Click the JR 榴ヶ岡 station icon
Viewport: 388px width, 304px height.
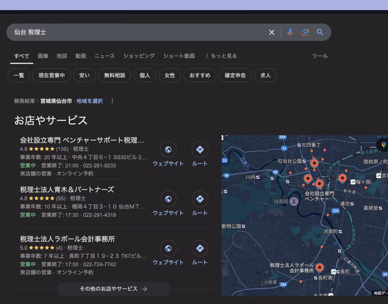click(x=353, y=182)
